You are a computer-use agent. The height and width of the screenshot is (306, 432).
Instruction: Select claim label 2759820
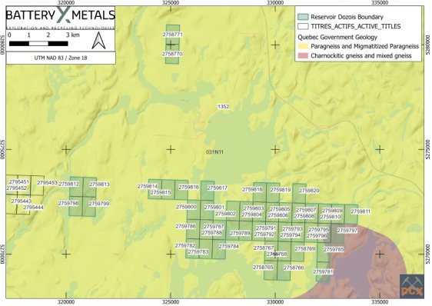(x=309, y=191)
